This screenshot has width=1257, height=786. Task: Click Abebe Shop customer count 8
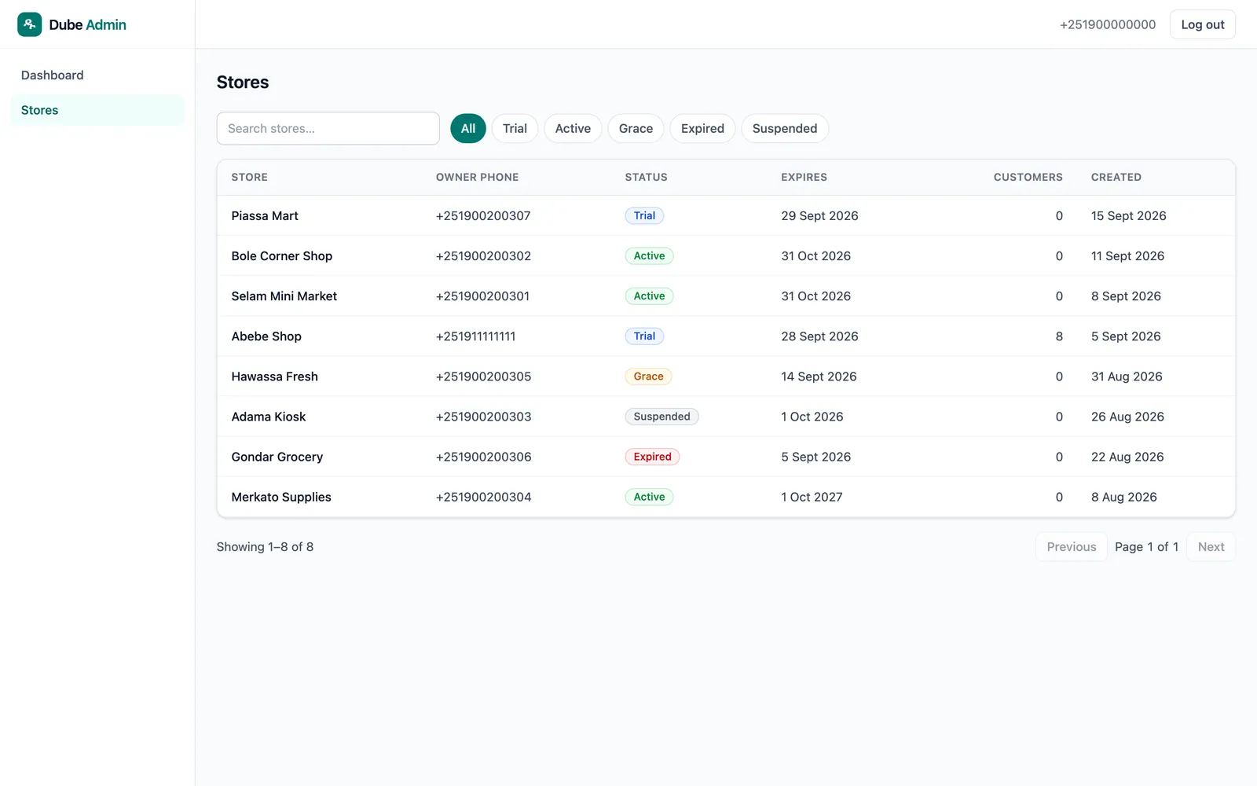[x=1059, y=336]
